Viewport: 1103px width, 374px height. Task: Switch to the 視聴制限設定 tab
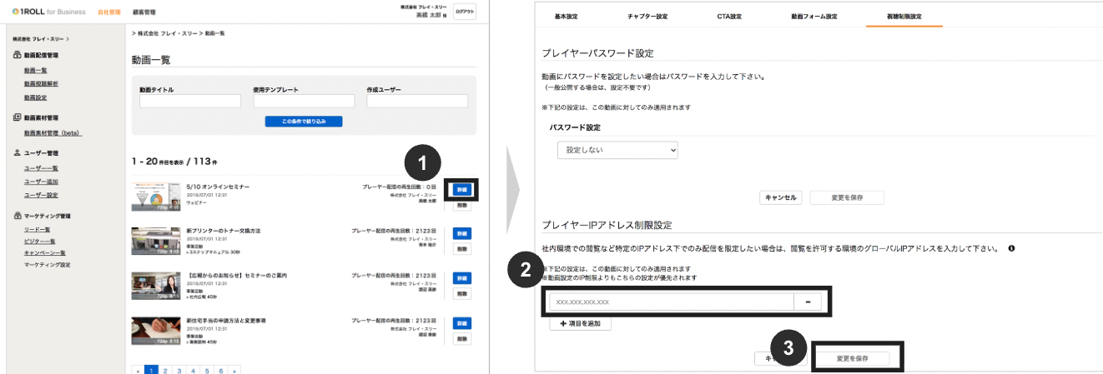pyautogui.click(x=904, y=17)
